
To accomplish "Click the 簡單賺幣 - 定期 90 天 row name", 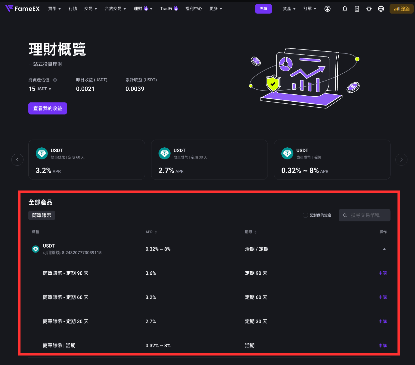I will [x=66, y=273].
